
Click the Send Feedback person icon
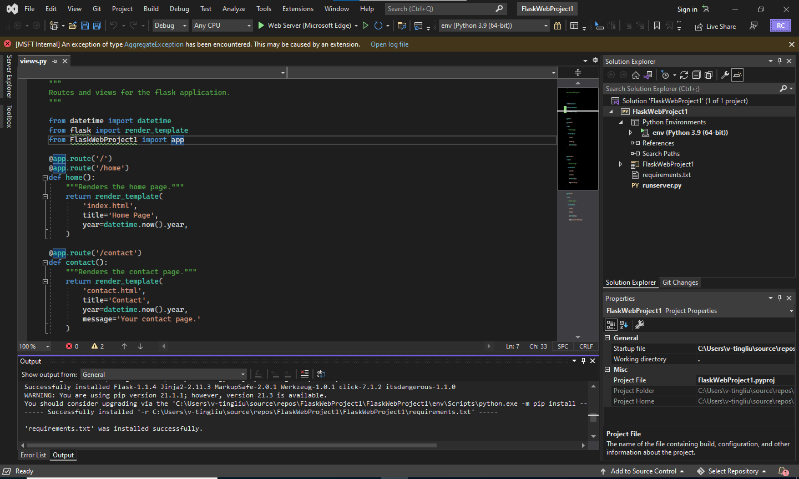click(x=754, y=26)
